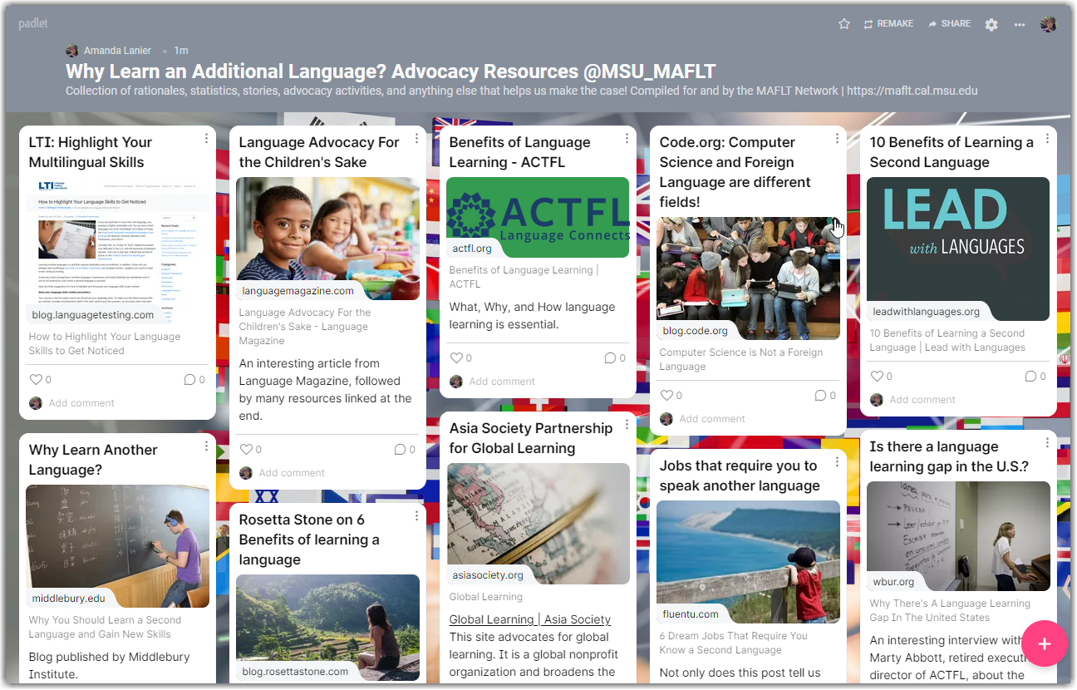Open the SHARE panel

coord(949,24)
